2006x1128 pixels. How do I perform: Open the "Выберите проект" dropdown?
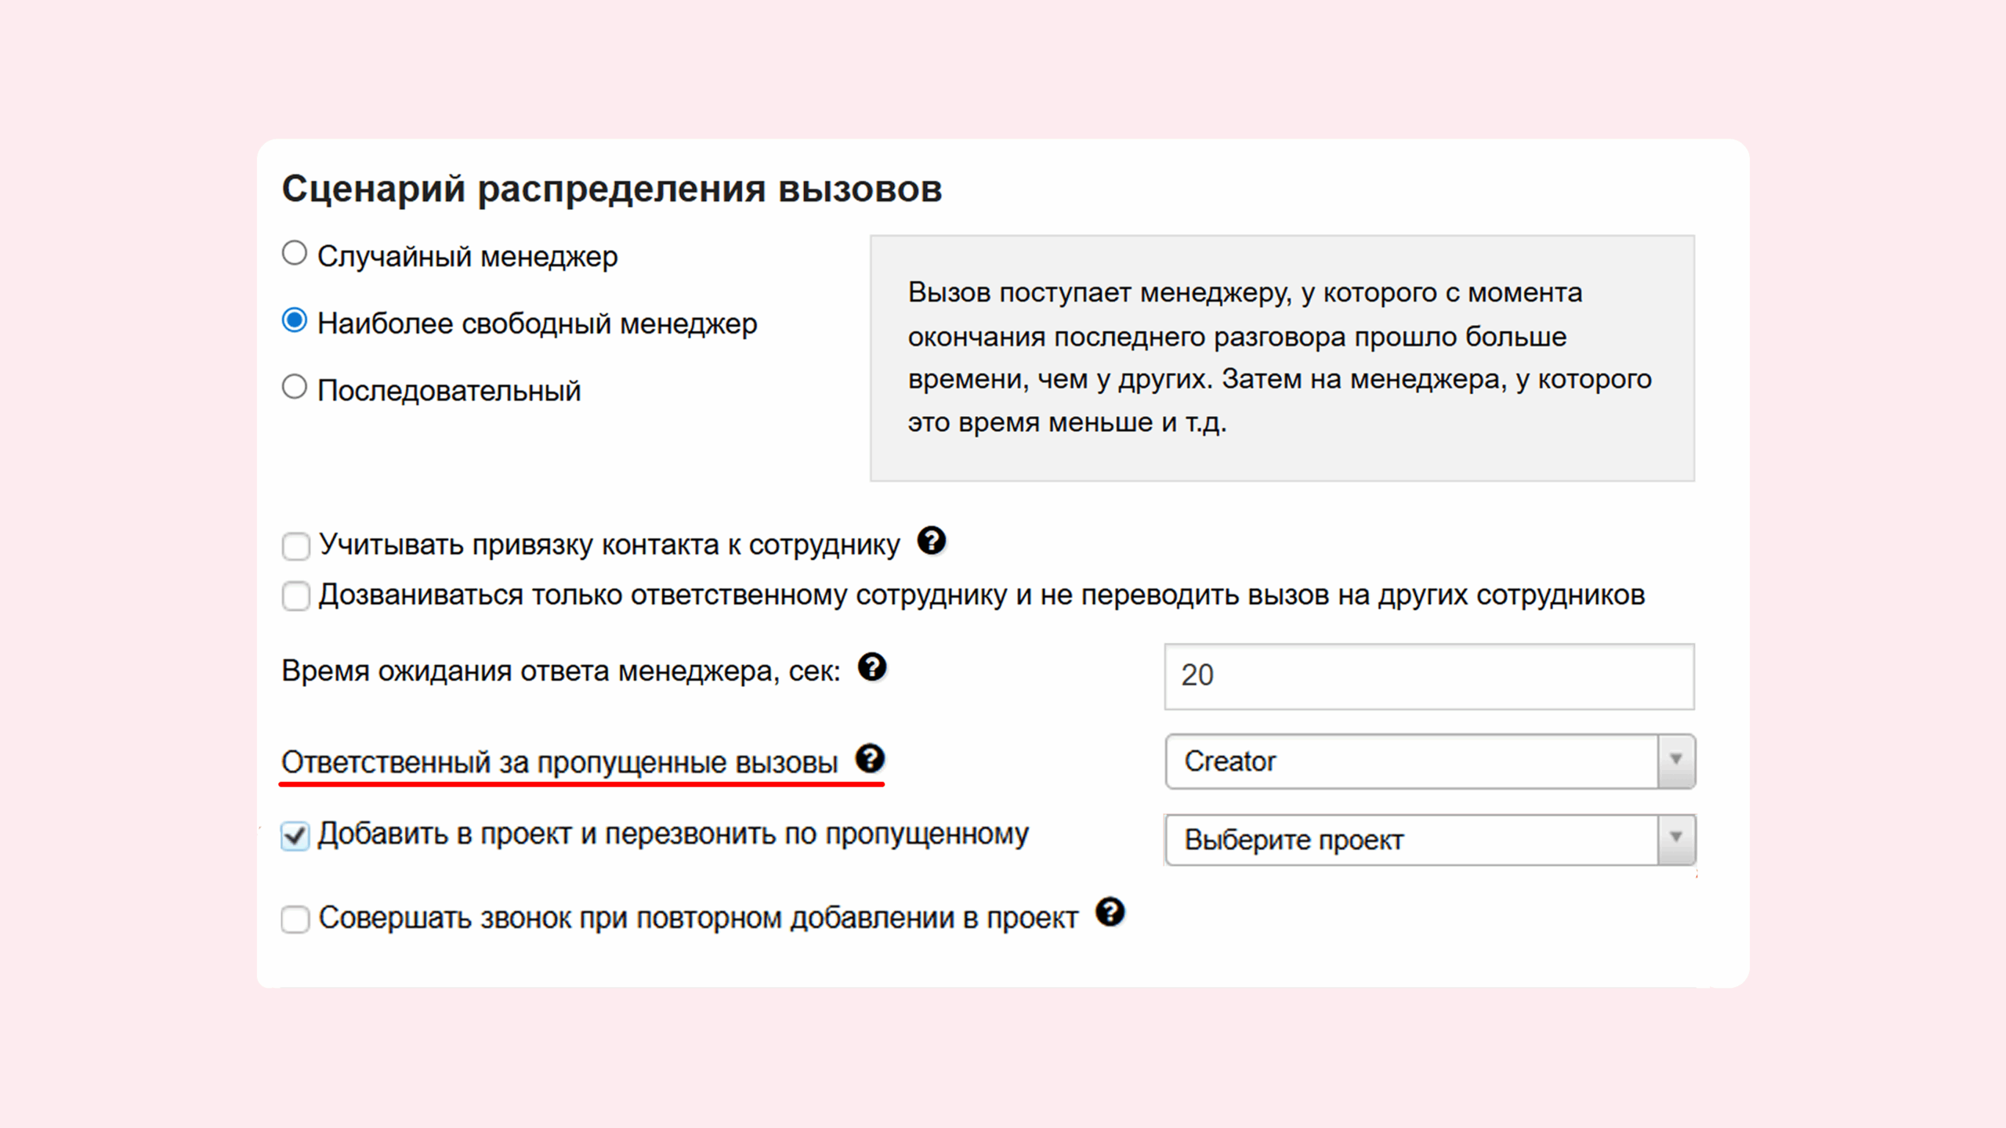point(1410,840)
